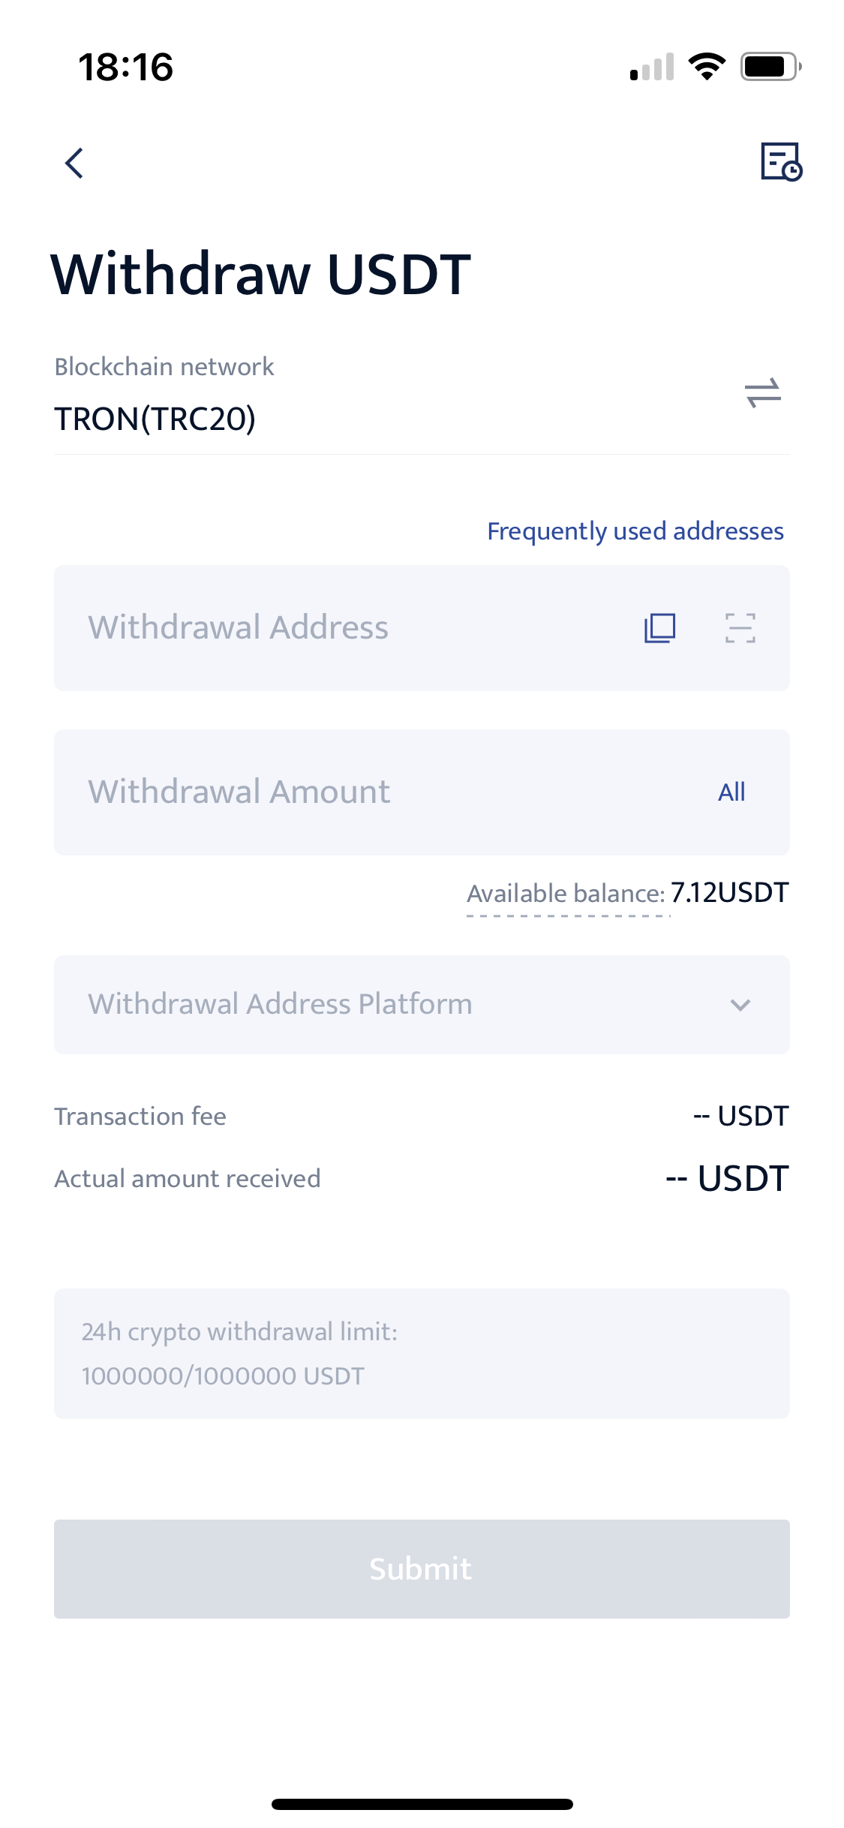Screen dimensions: 844x1828
Task: Open Frequently used addresses
Action: (x=635, y=531)
